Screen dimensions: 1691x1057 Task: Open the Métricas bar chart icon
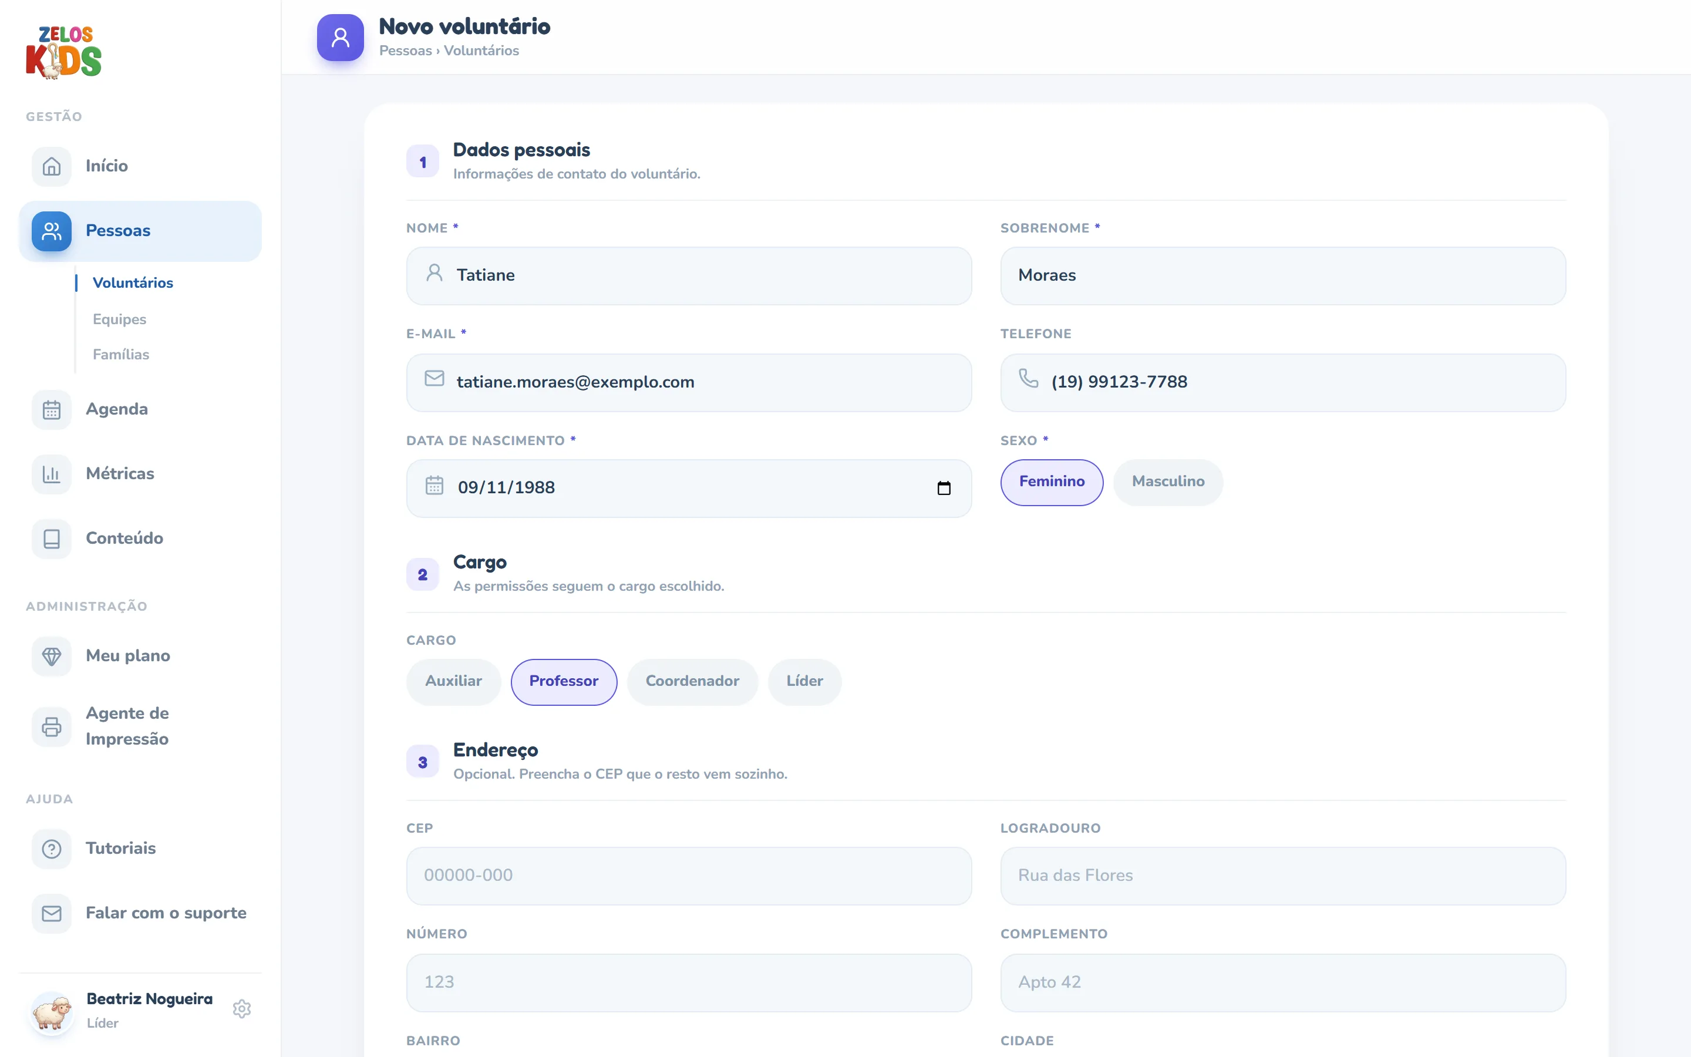pyautogui.click(x=52, y=474)
